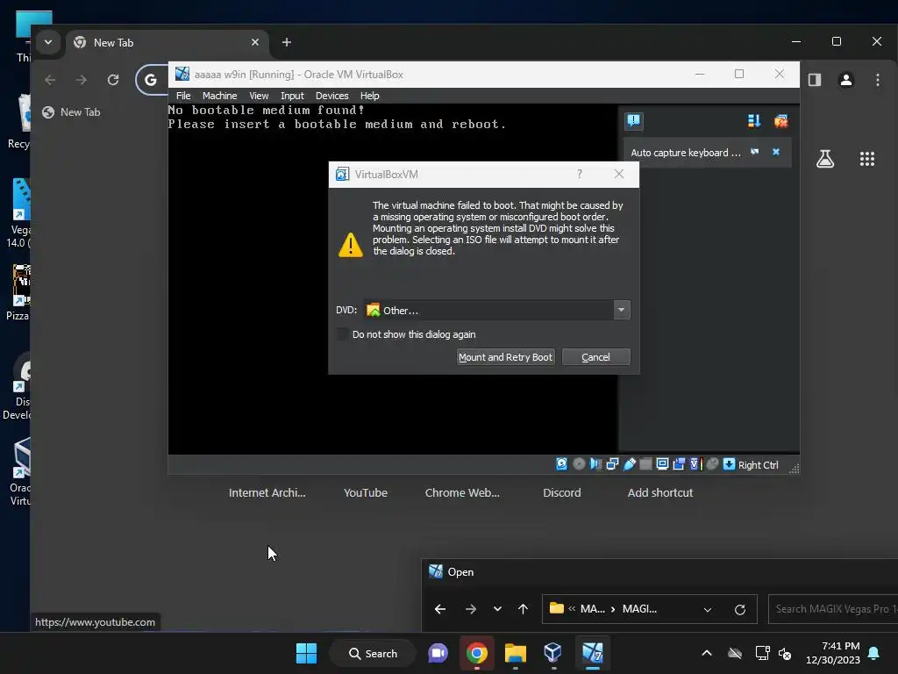Open the Chrome Web Store shortcut
The image size is (898, 674).
(462, 493)
